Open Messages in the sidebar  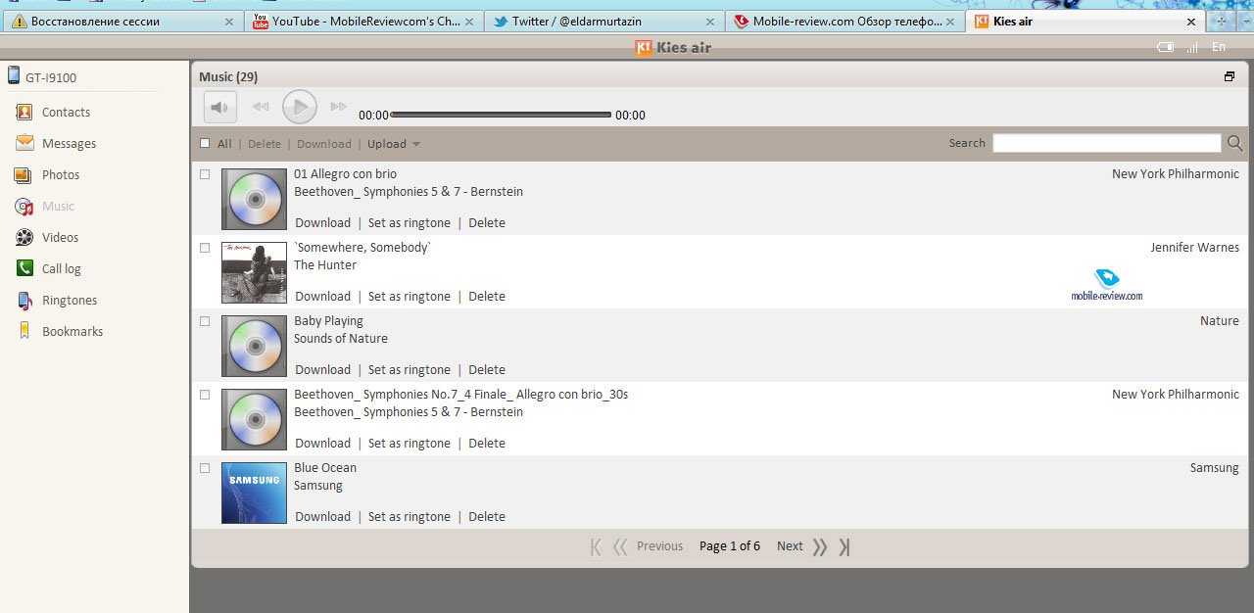point(56,144)
